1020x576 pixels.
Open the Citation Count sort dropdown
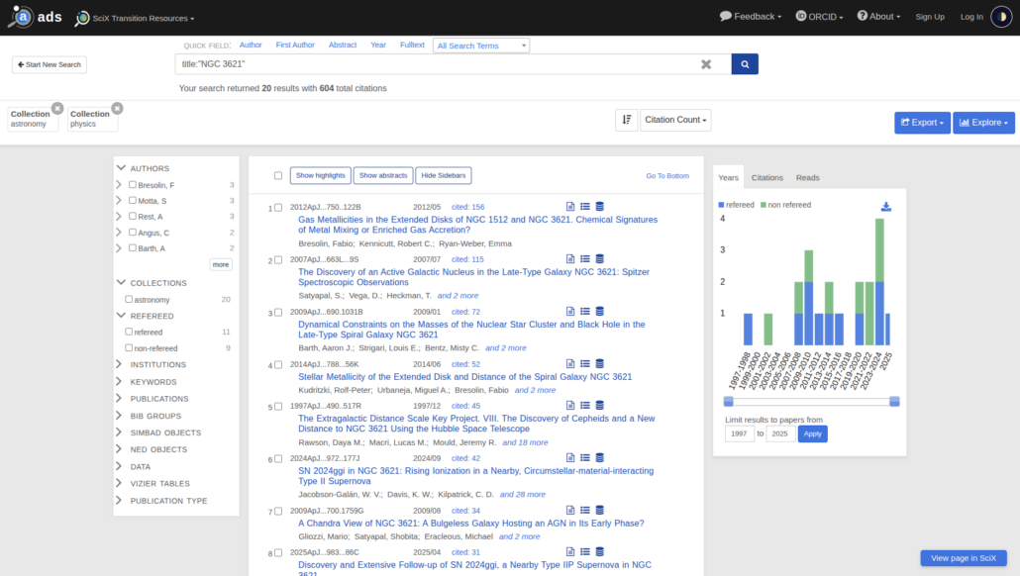click(675, 121)
